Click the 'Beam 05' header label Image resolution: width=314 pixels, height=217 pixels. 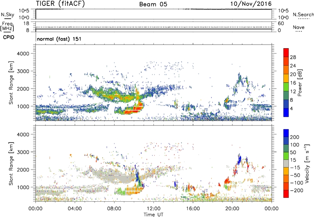(x=153, y=4)
